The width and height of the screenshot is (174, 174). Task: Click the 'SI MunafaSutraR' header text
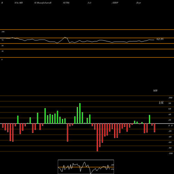43,3
